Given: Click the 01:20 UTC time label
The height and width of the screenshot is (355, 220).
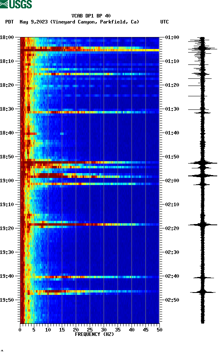Looking at the screenshot, I should pos(172,85).
